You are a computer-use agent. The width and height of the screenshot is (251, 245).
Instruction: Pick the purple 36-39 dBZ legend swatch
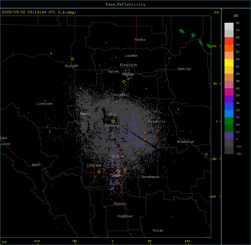tap(229, 99)
